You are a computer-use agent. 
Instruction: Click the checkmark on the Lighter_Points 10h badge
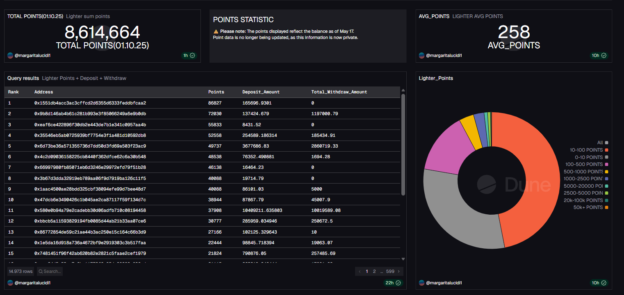tap(603, 283)
